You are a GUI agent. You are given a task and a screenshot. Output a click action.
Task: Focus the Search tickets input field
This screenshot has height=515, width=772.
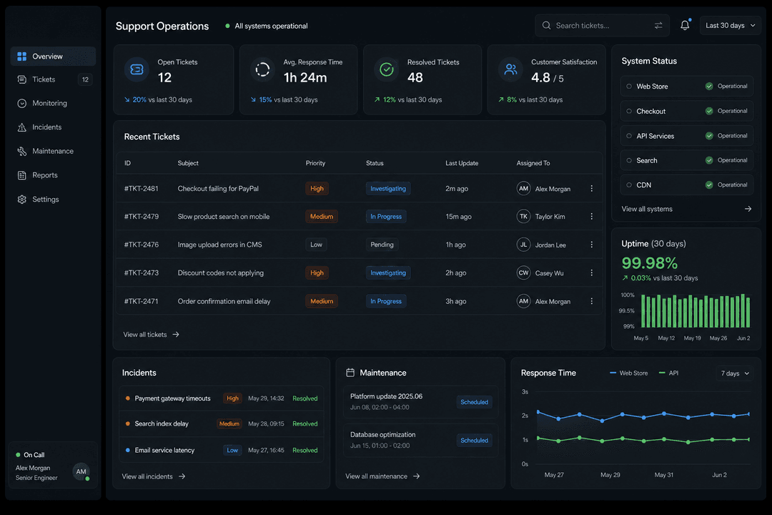[x=602, y=26]
